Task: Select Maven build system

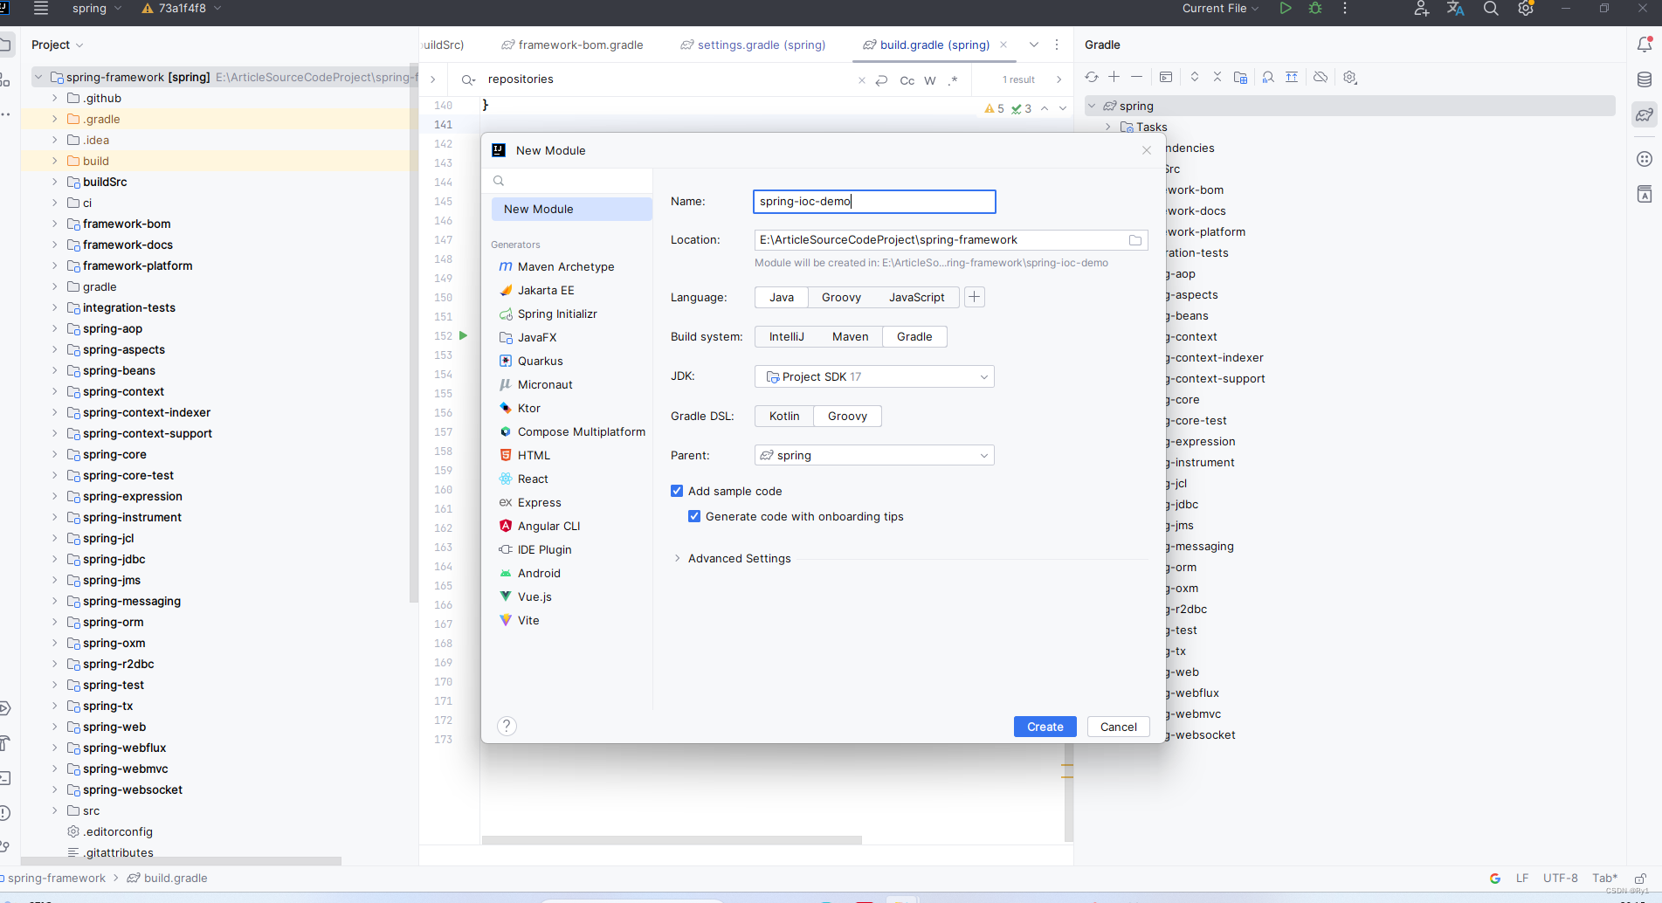Action: (850, 337)
